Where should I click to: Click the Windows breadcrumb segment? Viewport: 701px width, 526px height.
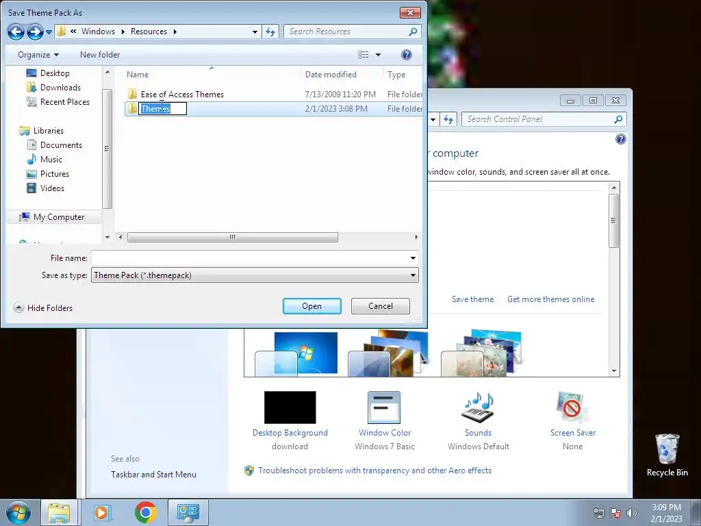[98, 32]
